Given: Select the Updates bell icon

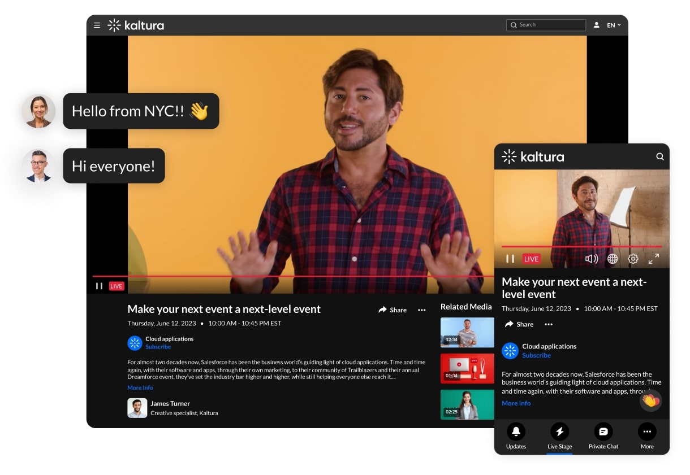Looking at the screenshot, I should click(x=515, y=432).
